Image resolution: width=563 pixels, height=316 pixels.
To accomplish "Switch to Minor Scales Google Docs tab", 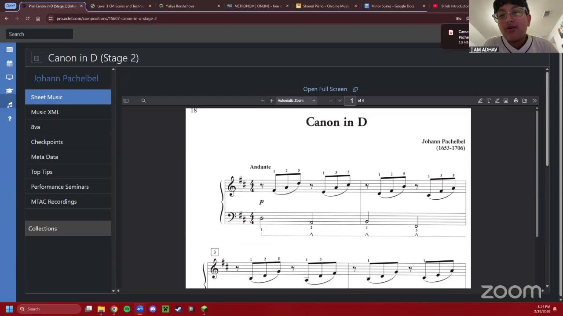I will click(x=394, y=6).
